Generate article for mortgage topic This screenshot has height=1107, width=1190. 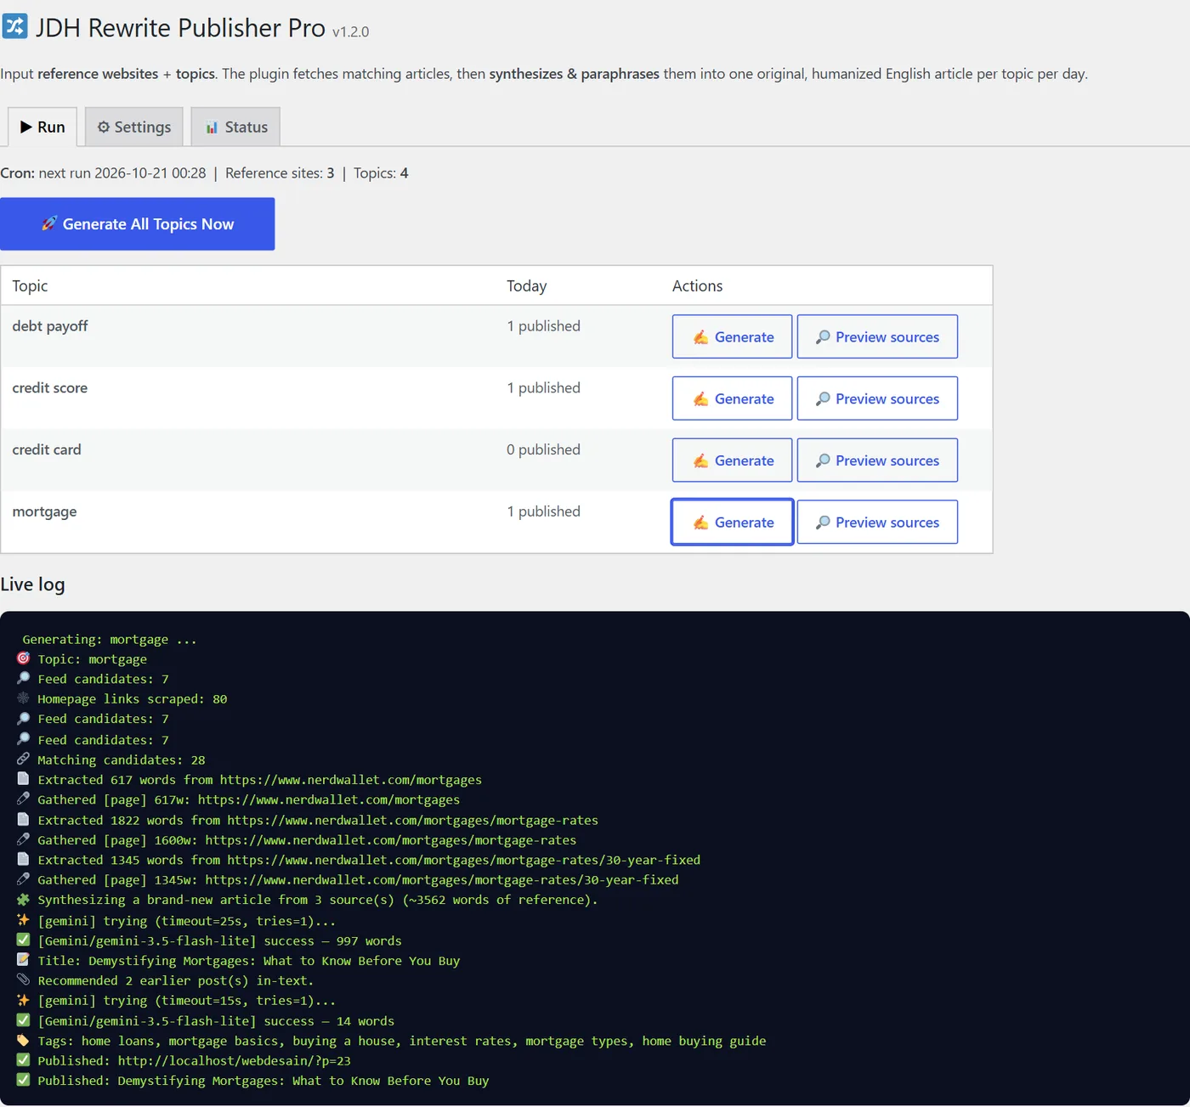pyautogui.click(x=732, y=522)
